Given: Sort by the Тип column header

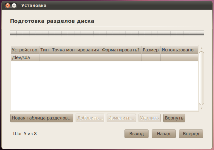Looking at the screenshot, I should [45, 50].
